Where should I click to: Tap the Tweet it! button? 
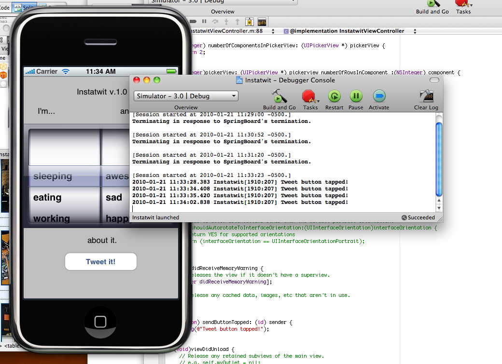coord(101,262)
